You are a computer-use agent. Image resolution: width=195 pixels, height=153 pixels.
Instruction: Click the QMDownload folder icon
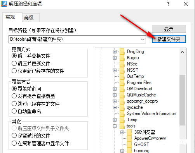[x=122, y=89]
